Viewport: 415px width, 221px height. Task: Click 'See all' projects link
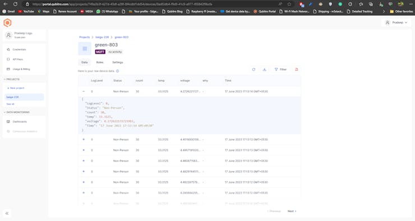click(x=10, y=104)
